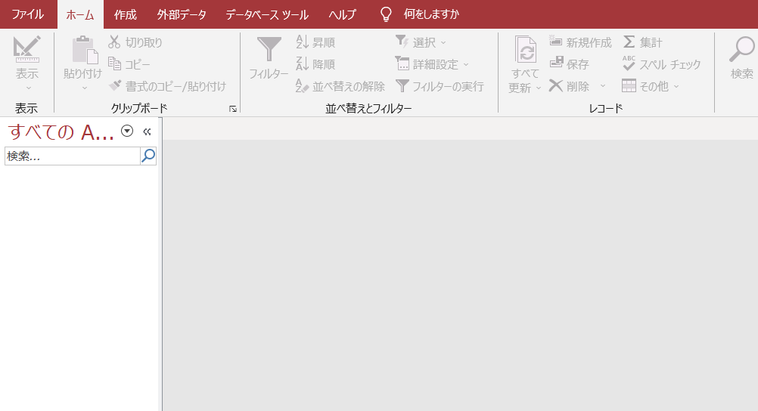Click 並べ替えの解除 icon
The height and width of the screenshot is (411, 758).
[302, 86]
